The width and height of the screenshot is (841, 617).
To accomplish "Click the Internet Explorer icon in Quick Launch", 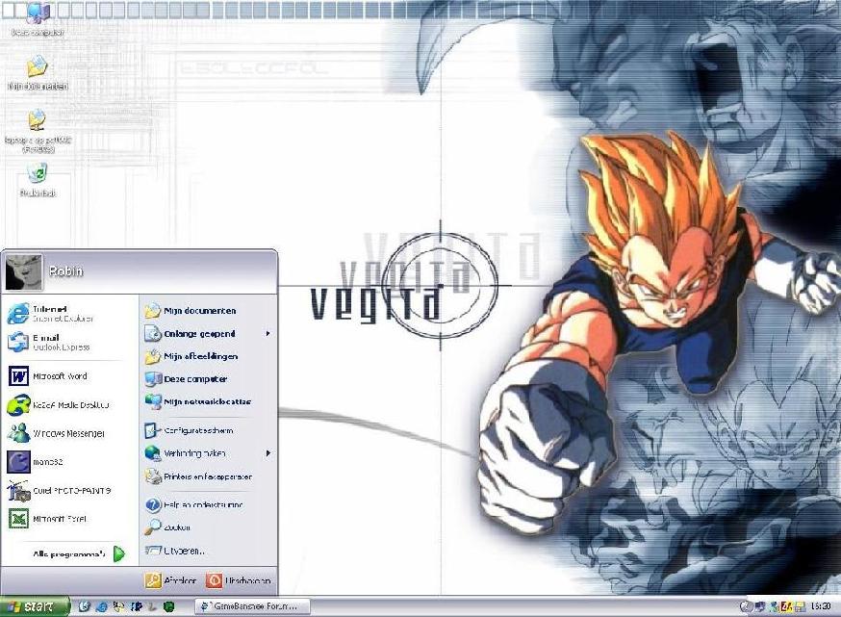I will click(101, 606).
